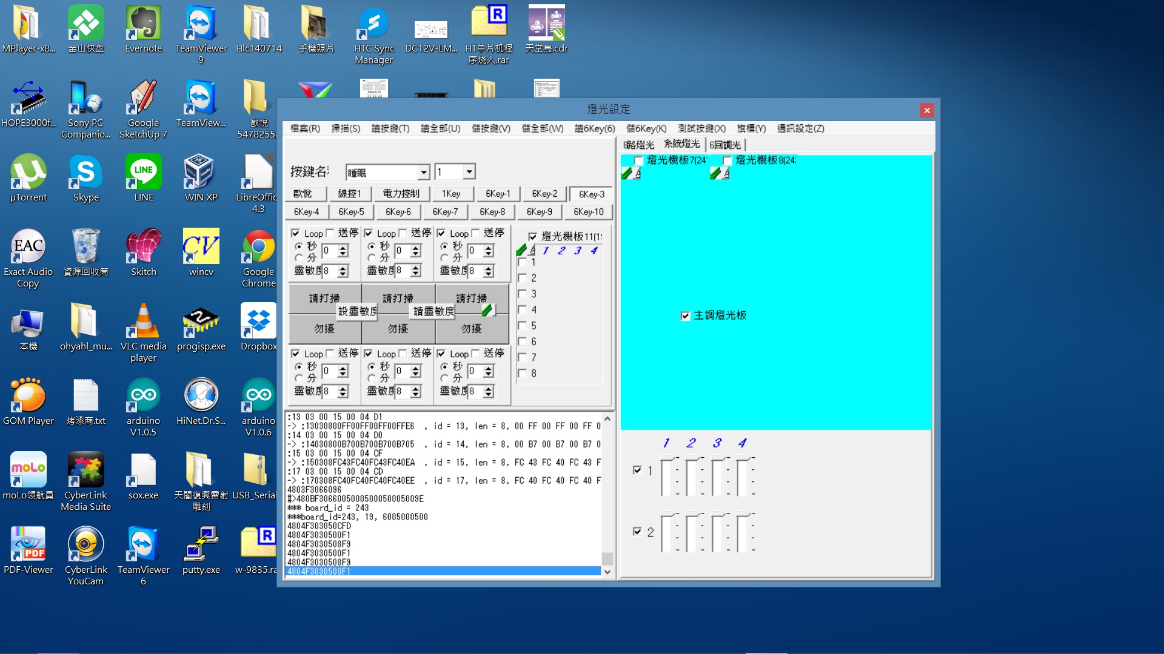Click the 設靈敏度 button
Viewport: 1164px width, 654px height.
(357, 311)
